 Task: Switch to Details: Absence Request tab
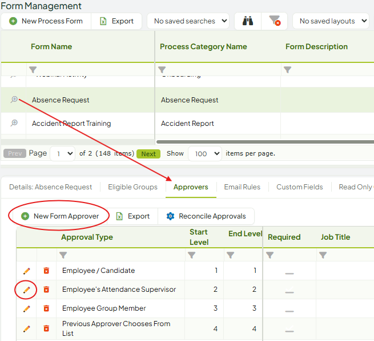click(51, 187)
